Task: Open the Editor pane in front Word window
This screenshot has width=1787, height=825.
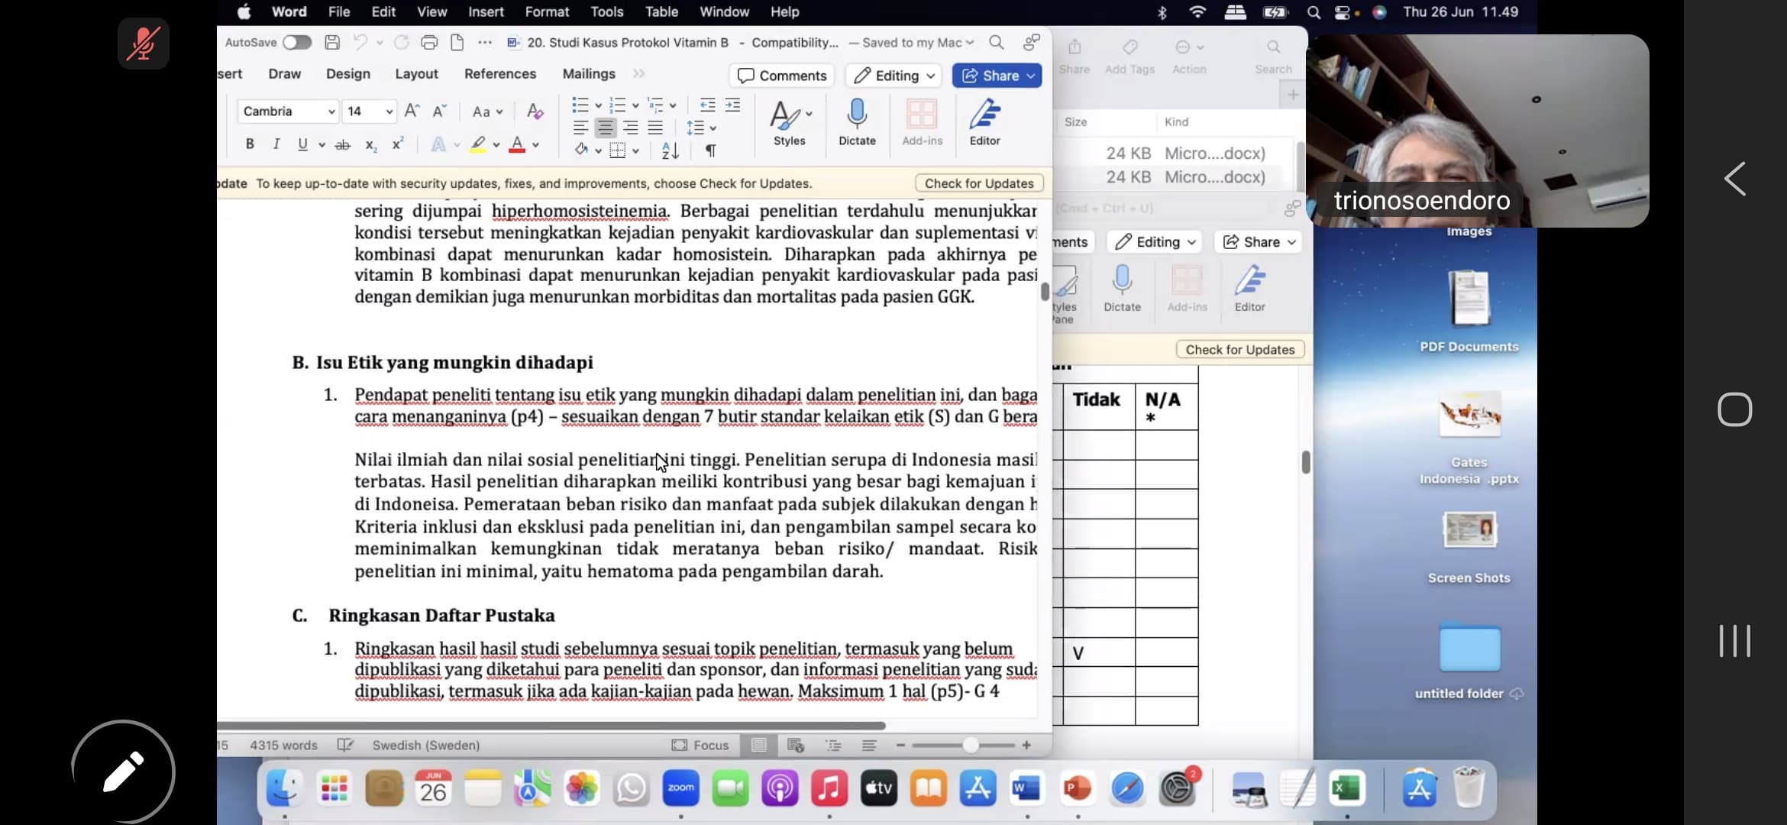Action: tap(984, 122)
